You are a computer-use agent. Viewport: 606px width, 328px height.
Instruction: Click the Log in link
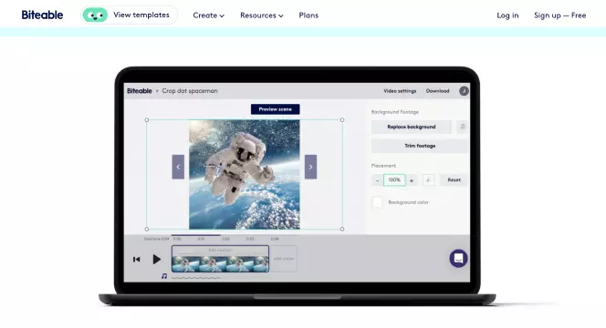pyautogui.click(x=507, y=15)
